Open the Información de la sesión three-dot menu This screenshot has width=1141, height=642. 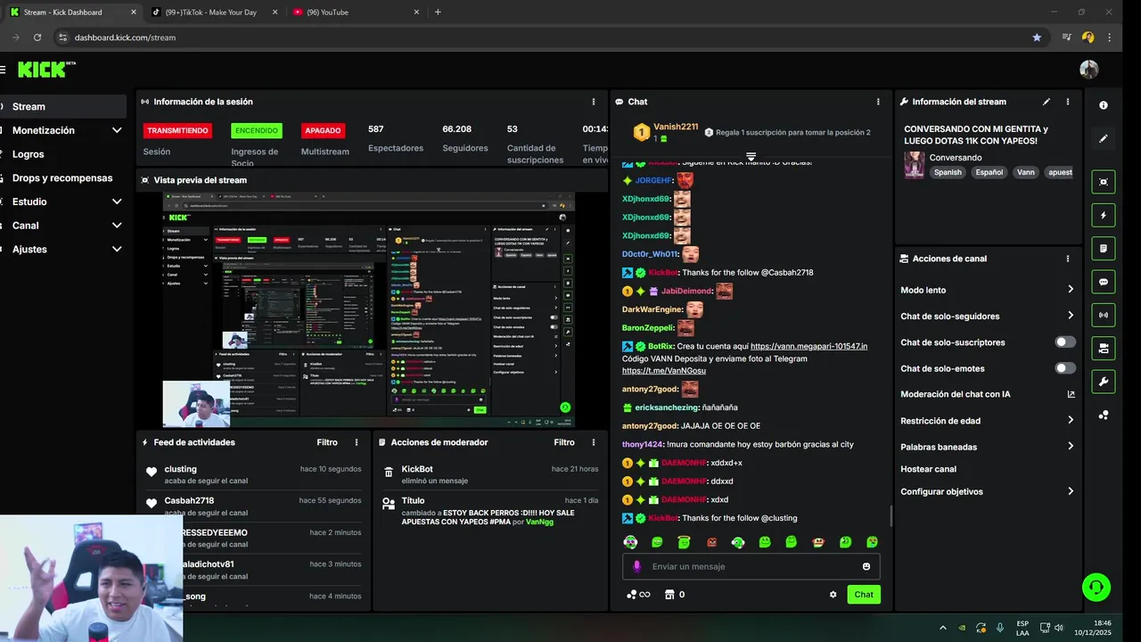[594, 102]
